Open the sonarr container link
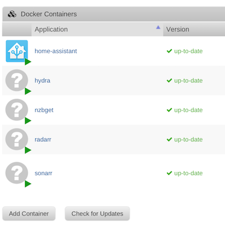The height and width of the screenshot is (231, 225). (43, 173)
